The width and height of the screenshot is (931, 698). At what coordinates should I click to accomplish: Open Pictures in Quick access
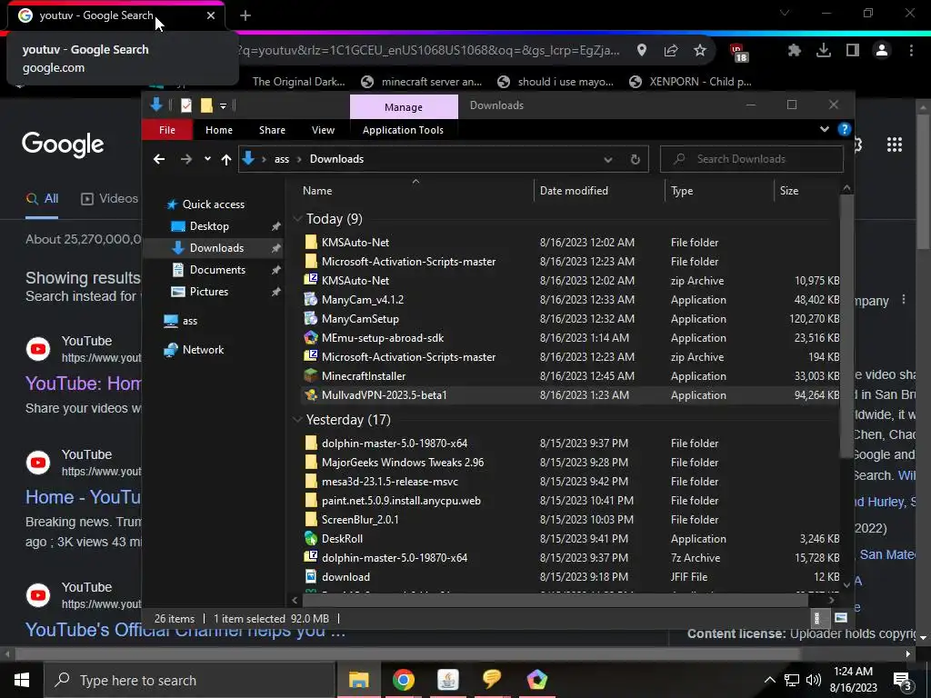[209, 292]
